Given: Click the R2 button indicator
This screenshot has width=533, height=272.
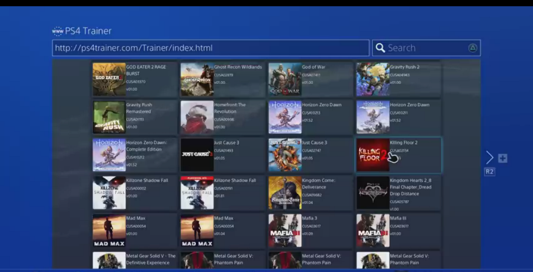Looking at the screenshot, I should [x=489, y=171].
